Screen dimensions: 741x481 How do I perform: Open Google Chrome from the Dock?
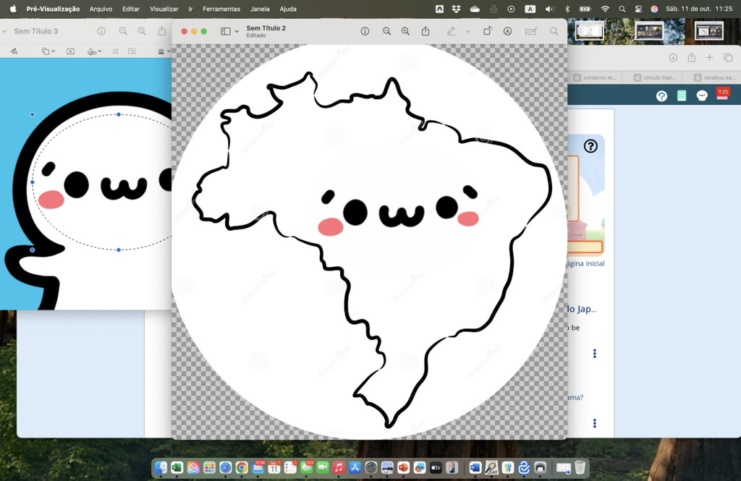click(x=242, y=468)
